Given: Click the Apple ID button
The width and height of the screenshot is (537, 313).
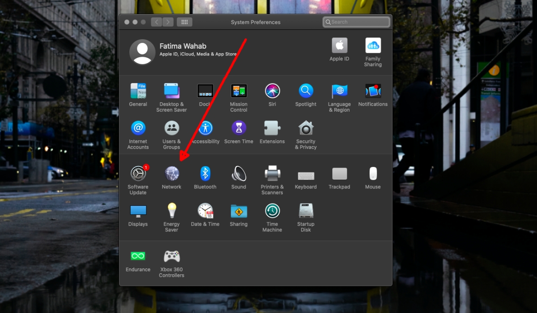Looking at the screenshot, I should [339, 46].
